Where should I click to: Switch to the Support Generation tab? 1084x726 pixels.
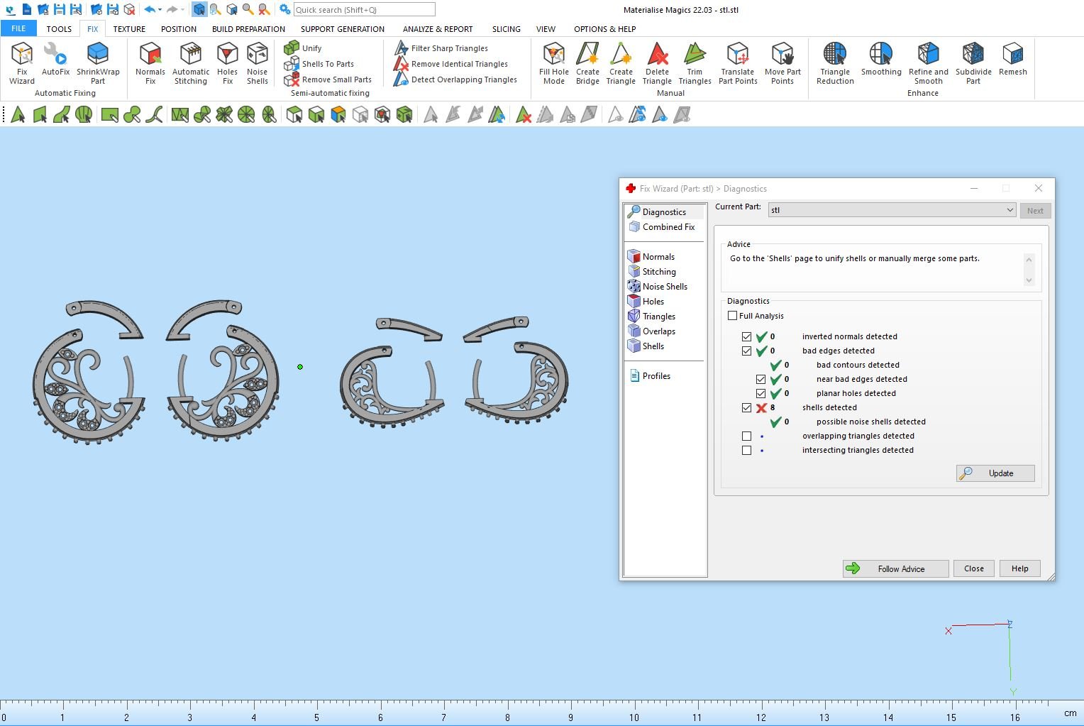click(x=342, y=29)
